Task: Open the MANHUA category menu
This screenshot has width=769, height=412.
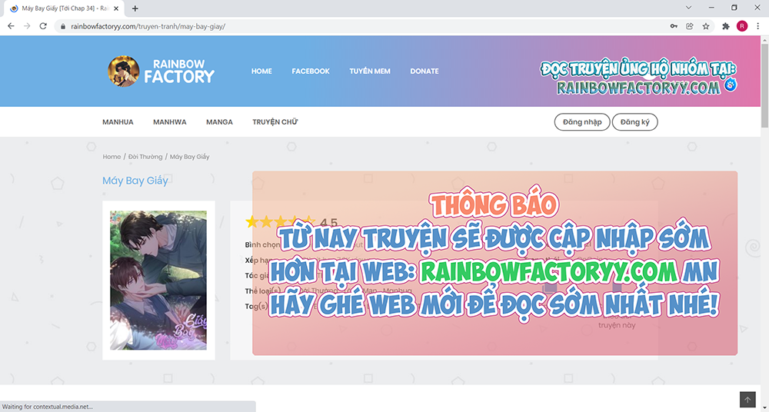Action: 118,122
